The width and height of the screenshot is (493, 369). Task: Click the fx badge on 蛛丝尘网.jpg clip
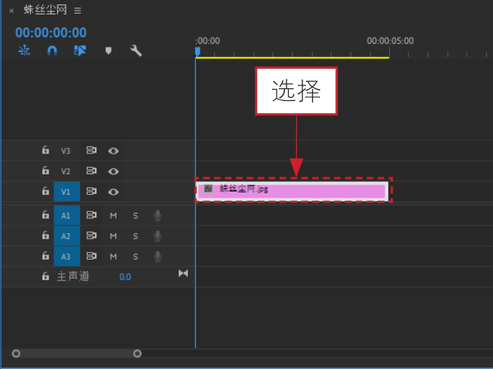point(208,189)
